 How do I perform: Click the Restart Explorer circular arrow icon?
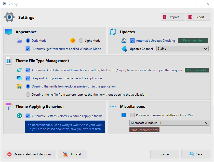click(x=19, y=116)
